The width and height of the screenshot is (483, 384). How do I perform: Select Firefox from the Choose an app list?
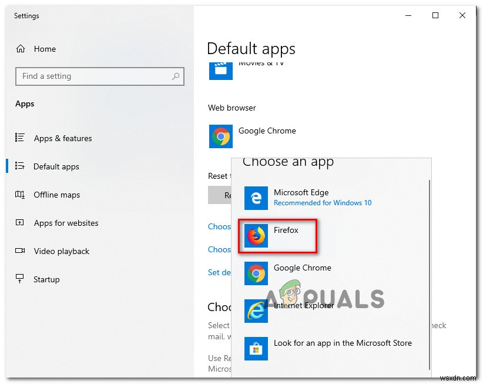click(x=286, y=231)
